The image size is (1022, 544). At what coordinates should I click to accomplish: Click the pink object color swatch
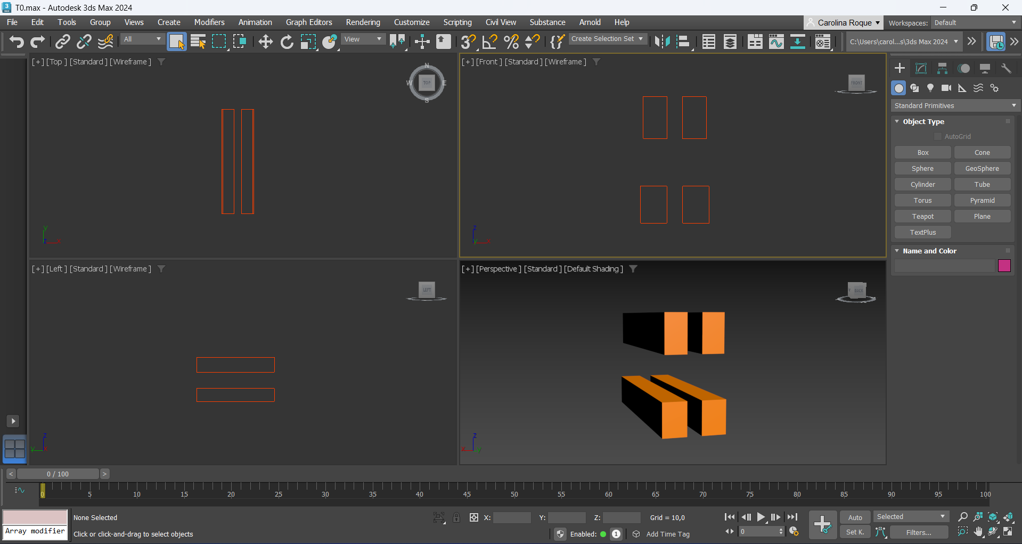(x=1004, y=266)
